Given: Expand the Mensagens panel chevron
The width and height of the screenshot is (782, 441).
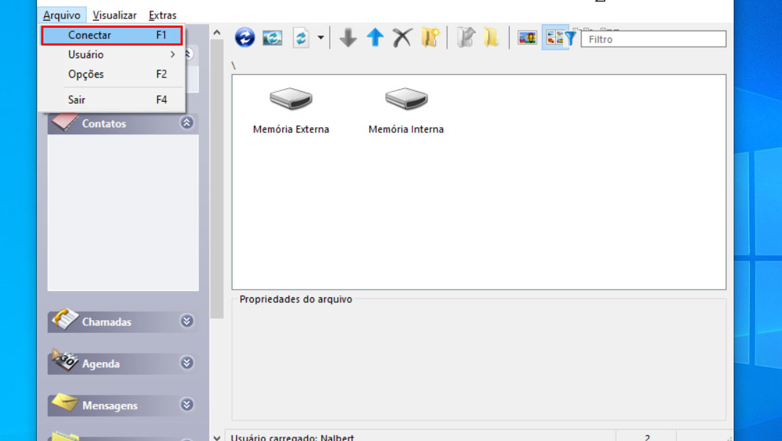Looking at the screenshot, I should [x=186, y=405].
